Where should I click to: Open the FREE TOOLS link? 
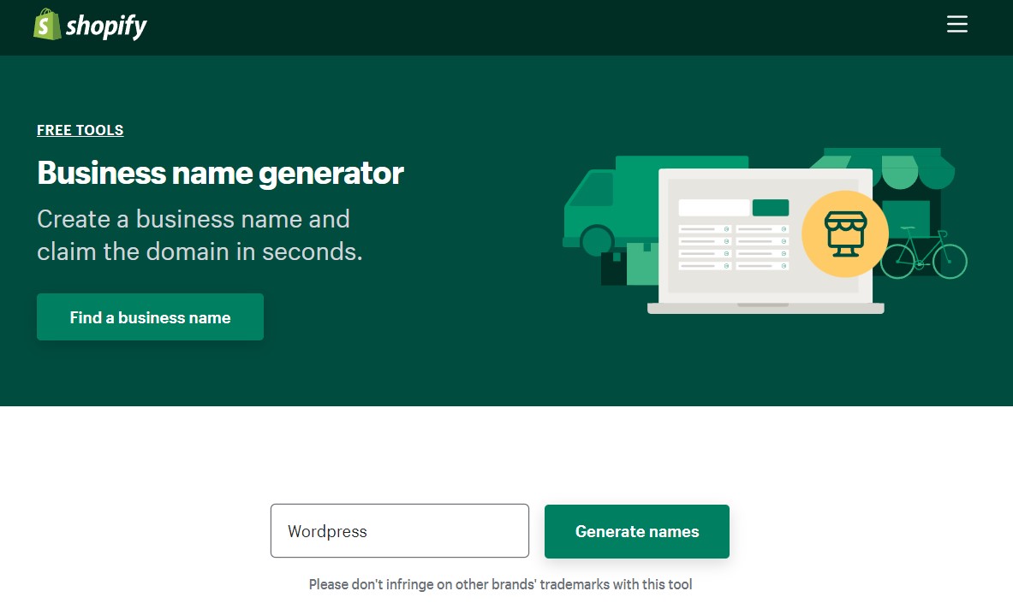click(x=80, y=130)
